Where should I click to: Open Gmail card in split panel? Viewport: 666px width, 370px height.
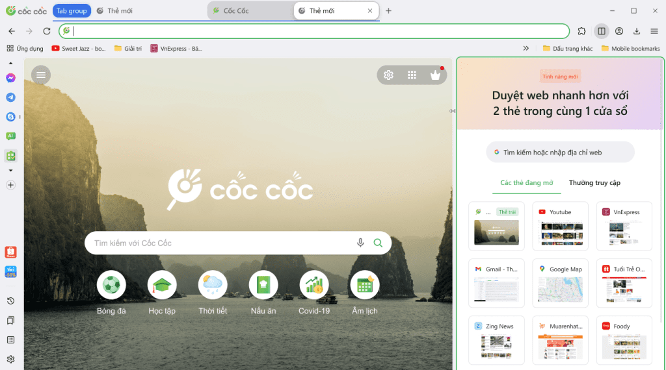tap(496, 283)
